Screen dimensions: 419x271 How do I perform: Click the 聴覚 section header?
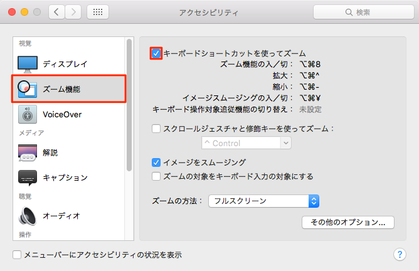tap(25, 196)
